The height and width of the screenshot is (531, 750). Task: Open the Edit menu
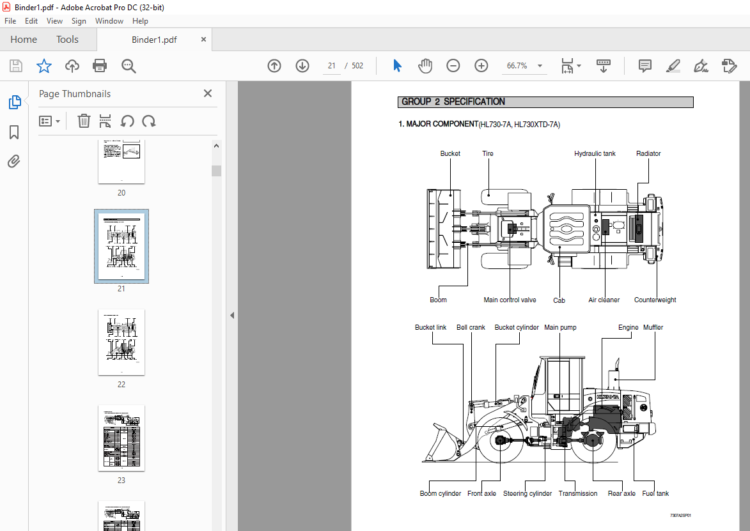point(31,21)
